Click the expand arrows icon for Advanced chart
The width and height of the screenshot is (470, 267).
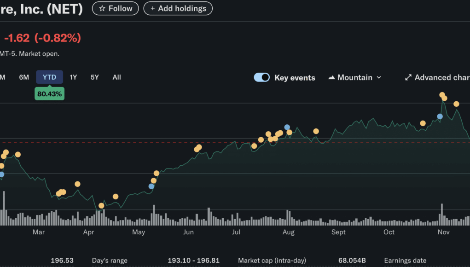[408, 77]
